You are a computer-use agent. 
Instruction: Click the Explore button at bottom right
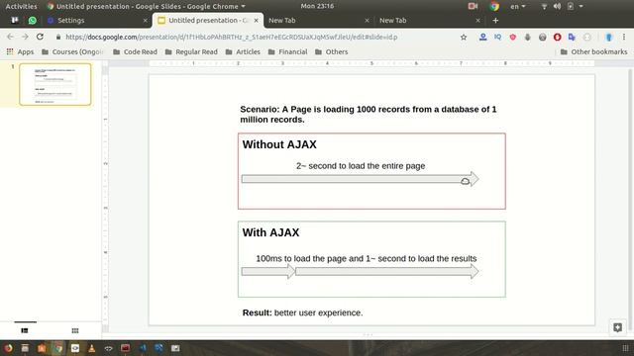coord(617,327)
